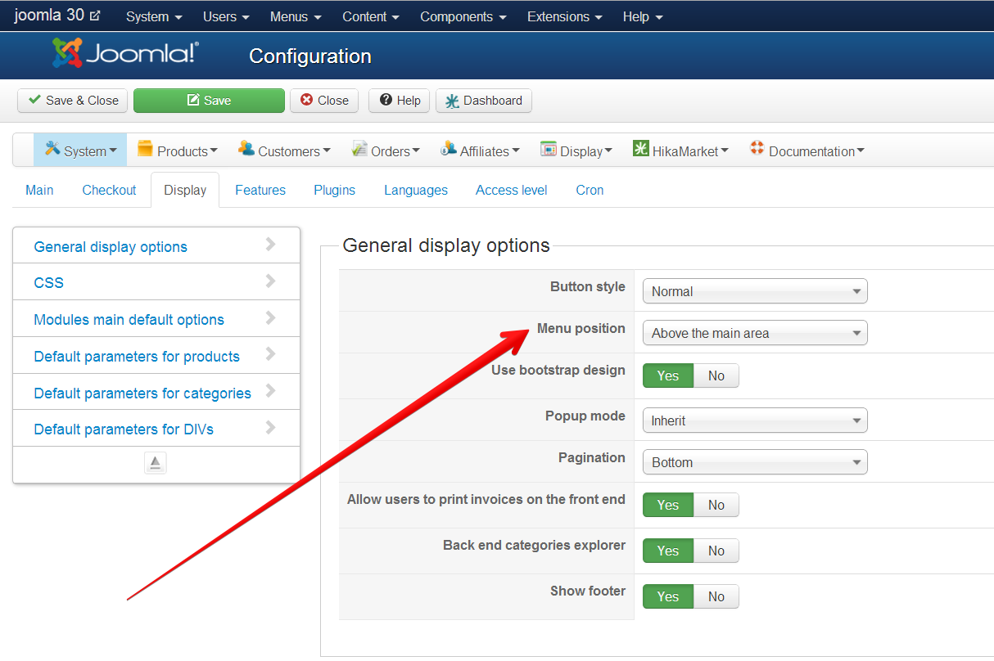Click chevron next to CSS
The image size is (994, 661).
point(271,281)
